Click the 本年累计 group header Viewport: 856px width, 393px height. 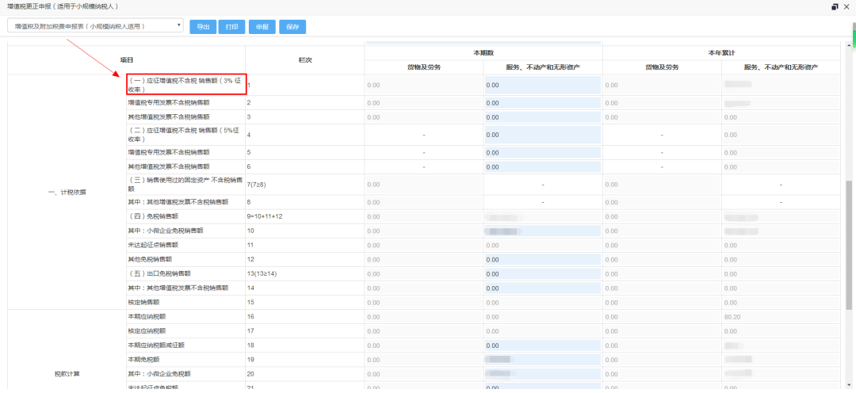coord(722,52)
